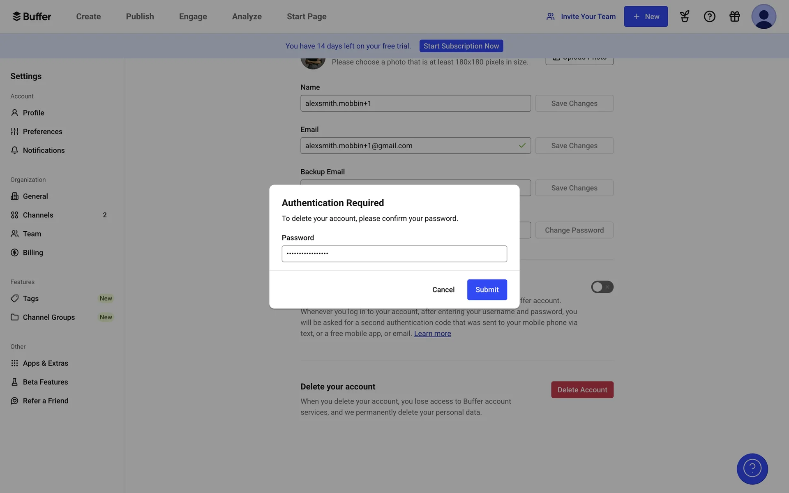This screenshot has height=493, width=789.
Task: Open Preferences in the sidebar
Action: pyautogui.click(x=42, y=131)
